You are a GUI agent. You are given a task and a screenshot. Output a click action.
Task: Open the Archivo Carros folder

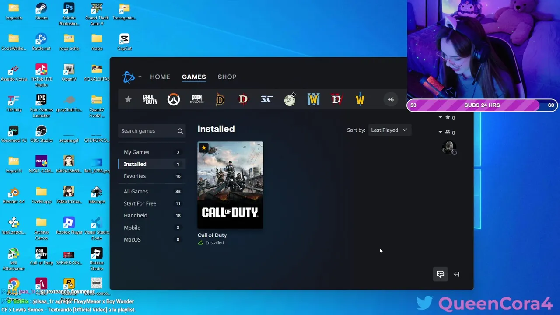tap(41, 228)
